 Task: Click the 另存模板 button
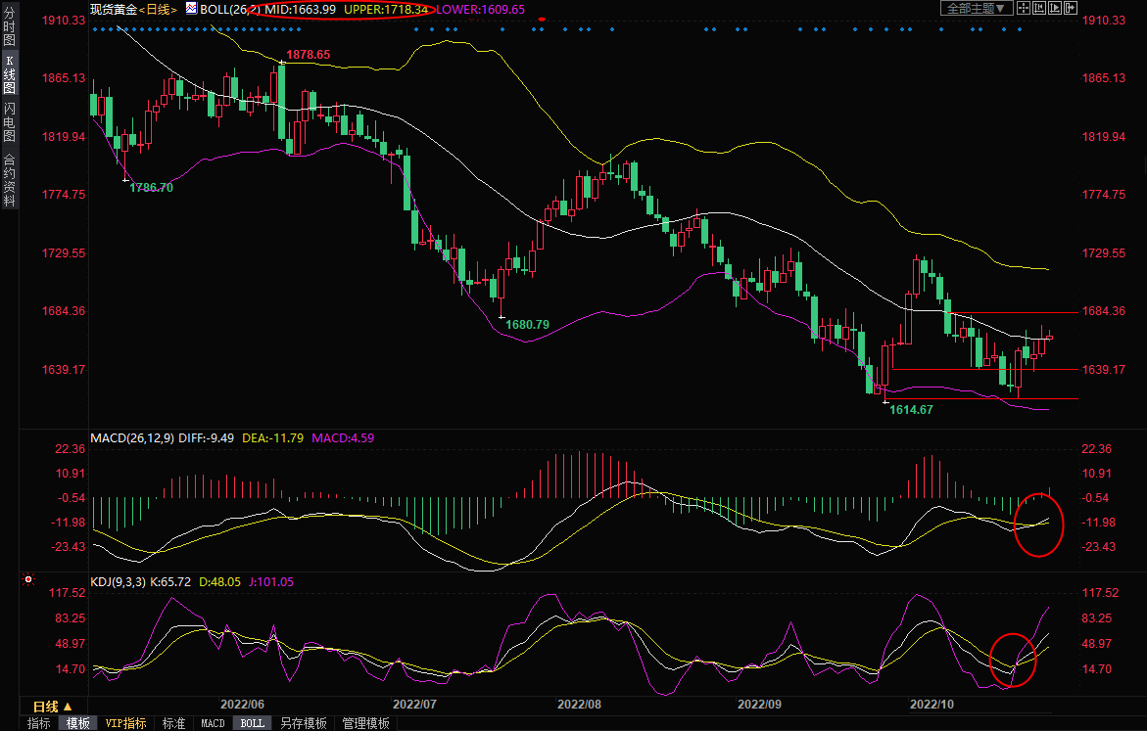(303, 723)
